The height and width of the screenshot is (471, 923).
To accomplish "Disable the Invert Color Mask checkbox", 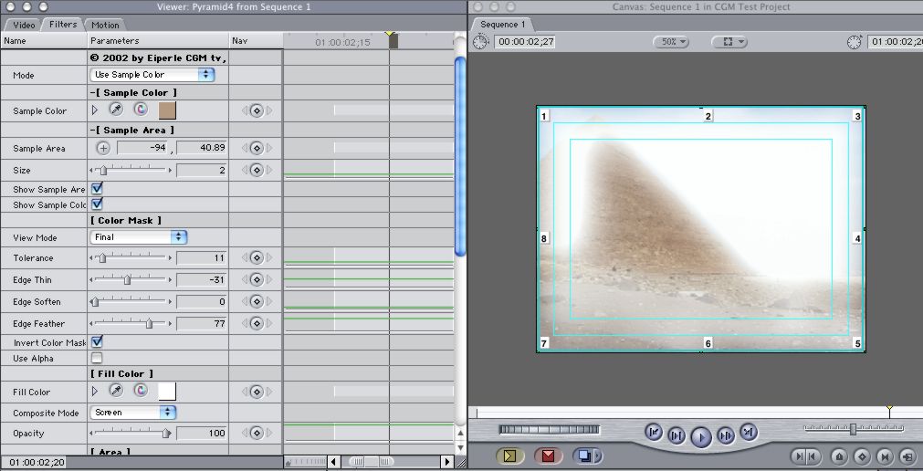I will tap(97, 341).
